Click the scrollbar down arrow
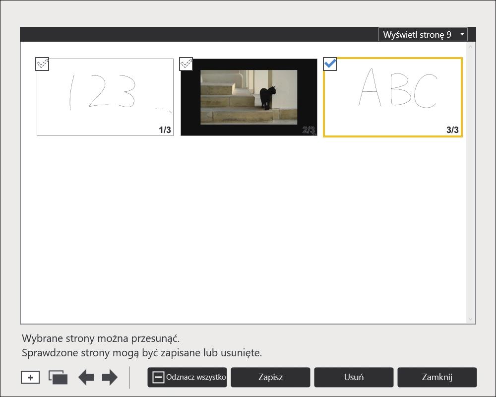This screenshot has height=397, width=496. (x=470, y=320)
